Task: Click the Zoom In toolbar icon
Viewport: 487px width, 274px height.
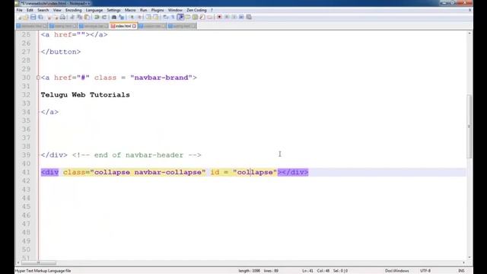Action: click(x=132, y=17)
